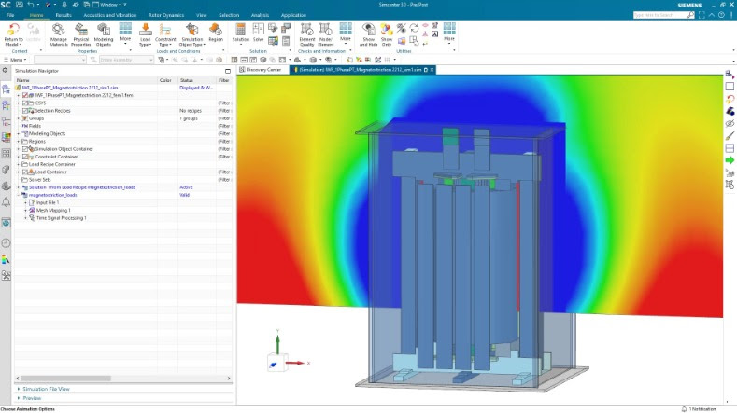Click Return to Model icon
Image resolution: width=737 pixels, height=413 pixels.
pos(14,34)
